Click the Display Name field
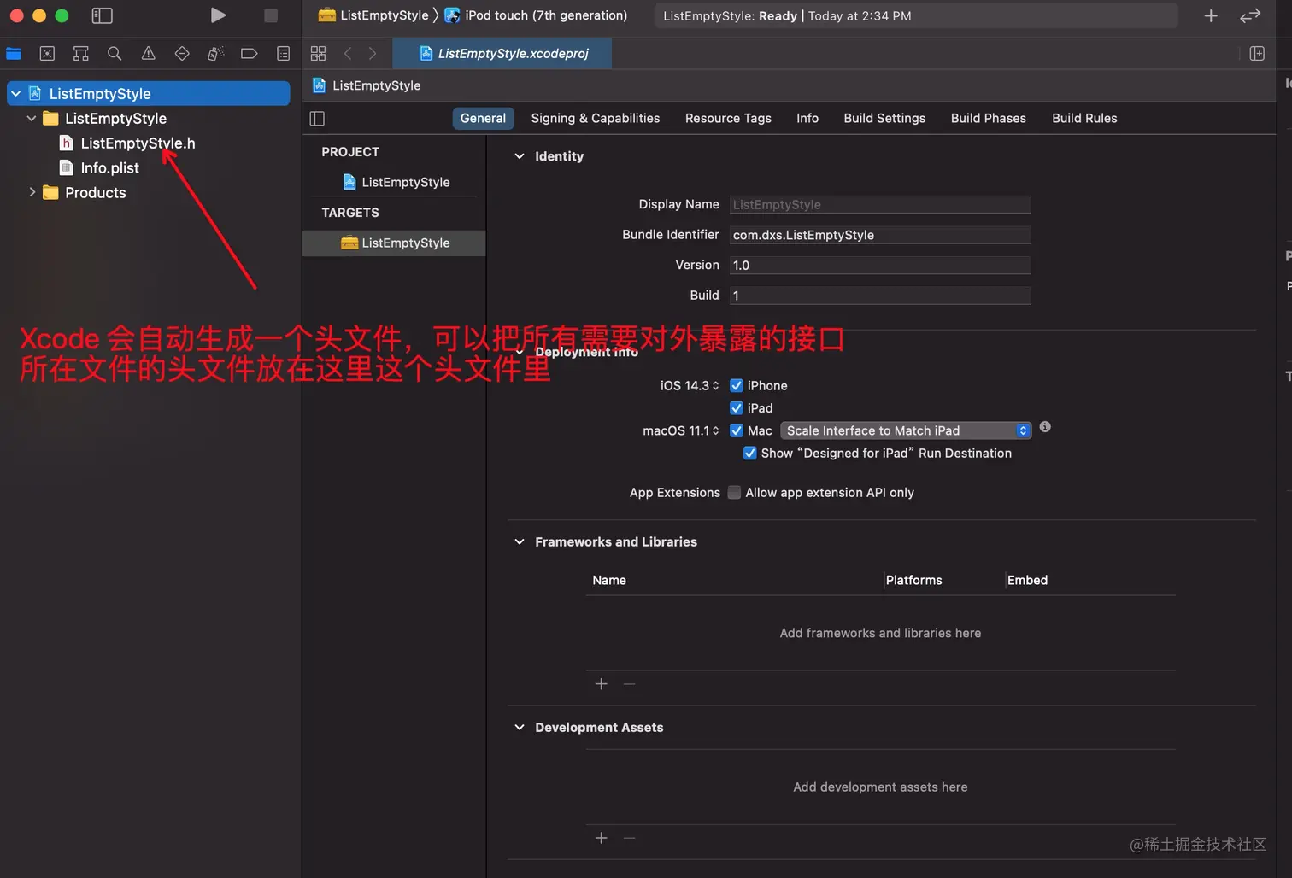Viewport: 1292px width, 878px height. coord(880,205)
